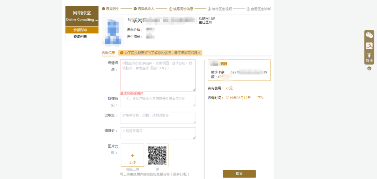The image size is (377, 179).
Task: Focus the 过敏史 allergy history field
Action: tap(158, 118)
